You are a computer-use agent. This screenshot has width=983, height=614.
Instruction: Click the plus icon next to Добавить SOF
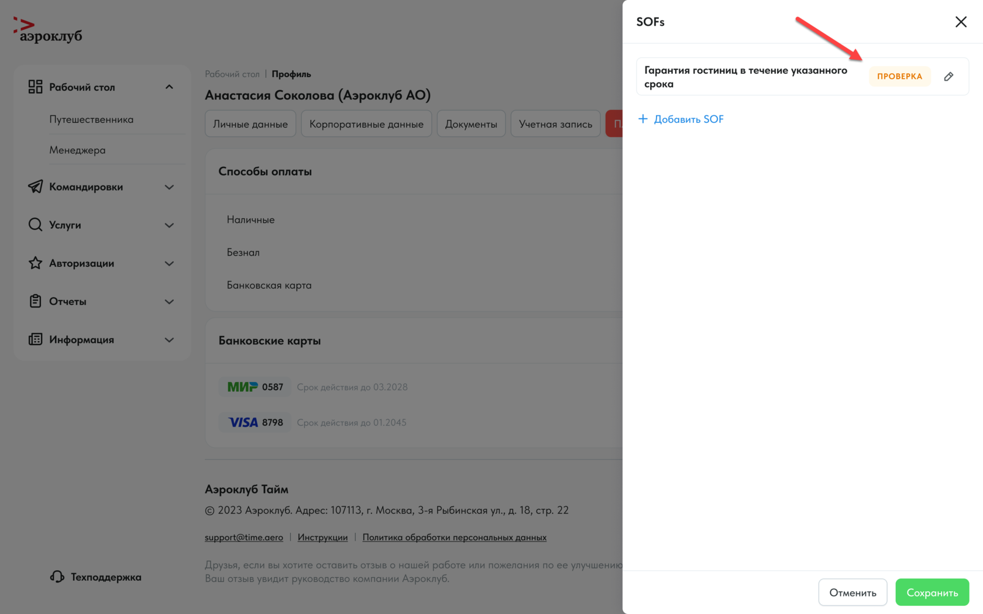click(643, 119)
